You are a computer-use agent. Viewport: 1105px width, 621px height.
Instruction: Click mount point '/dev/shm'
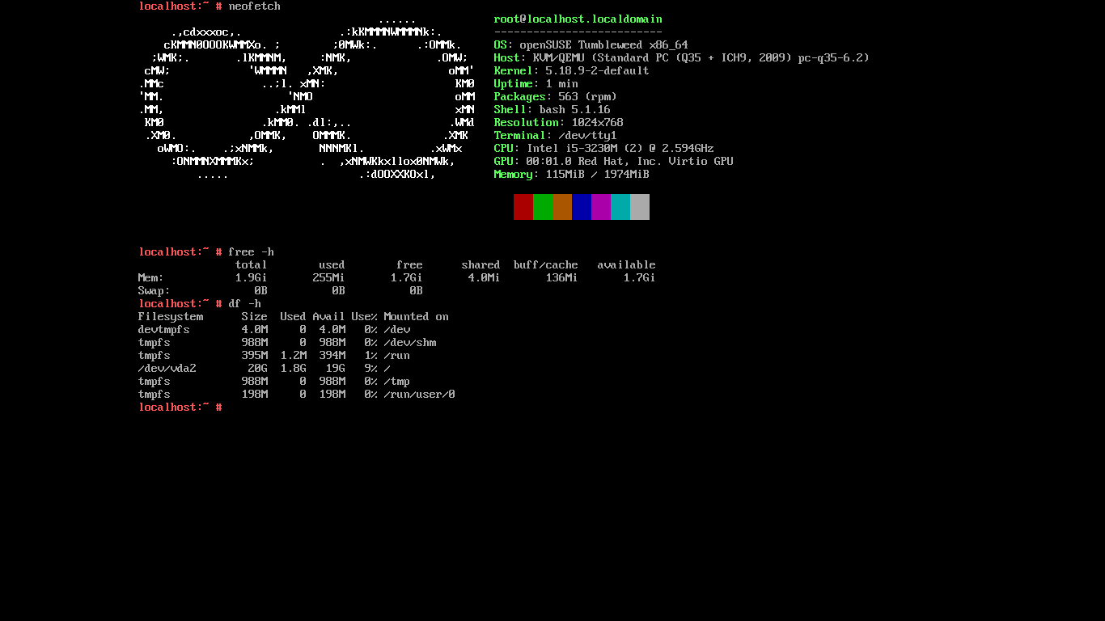click(x=410, y=343)
